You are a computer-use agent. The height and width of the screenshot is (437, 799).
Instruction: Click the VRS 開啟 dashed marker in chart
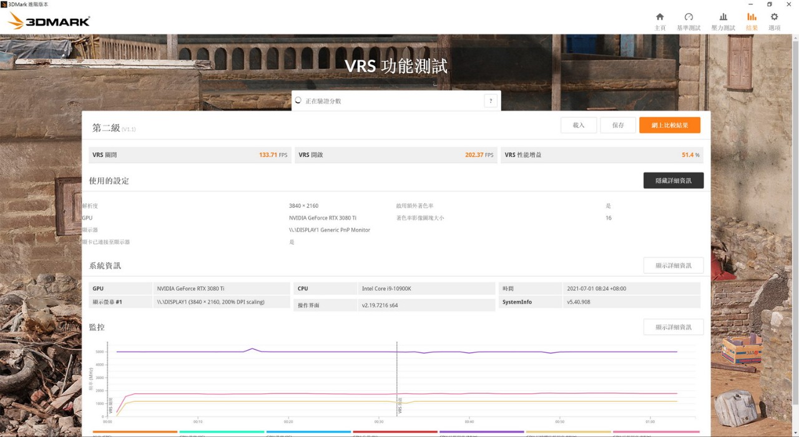(x=397, y=379)
